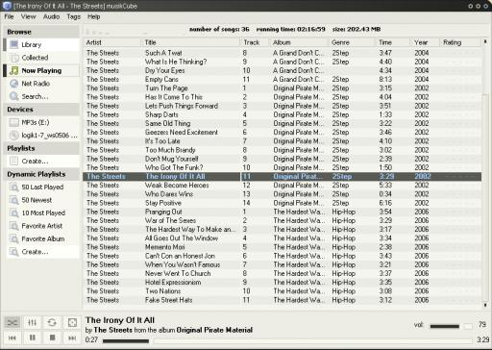The image size is (492, 350).
Task: Select the MP3s (E:) device
Action: [41, 122]
